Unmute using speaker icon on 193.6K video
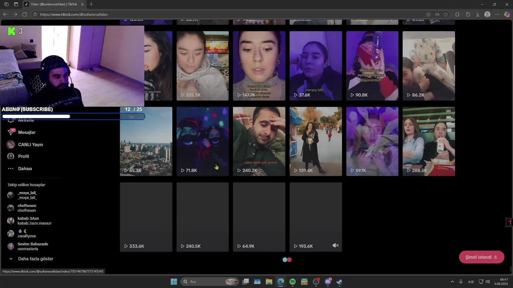The height and width of the screenshot is (288, 513). 336,246
